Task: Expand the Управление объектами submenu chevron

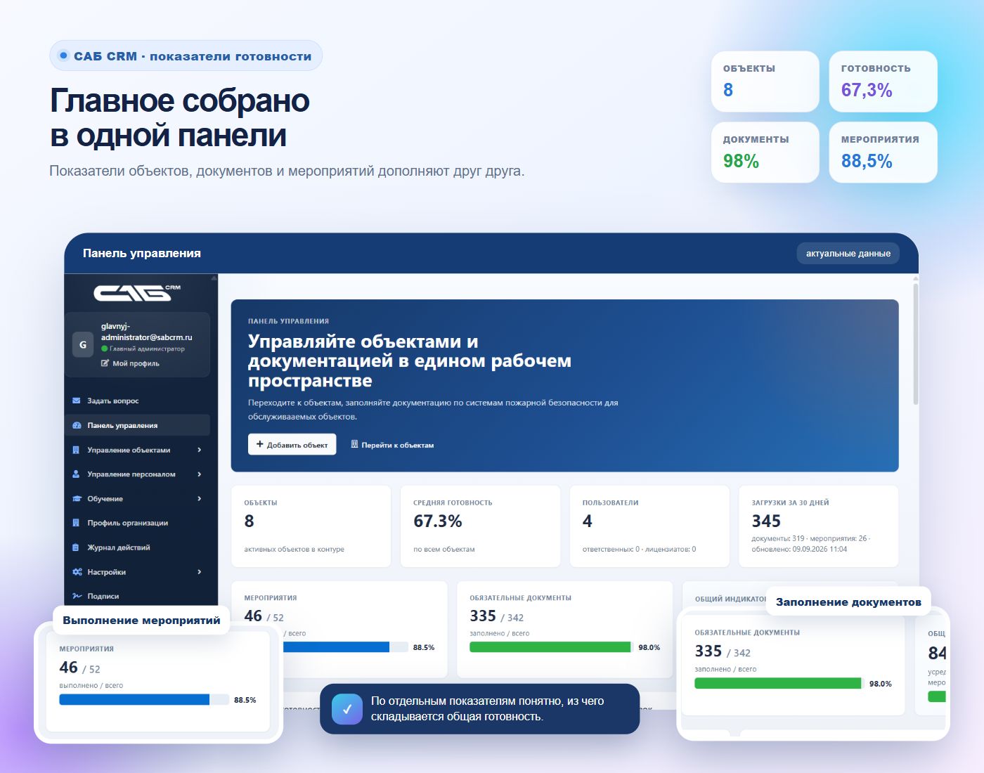Action: (200, 450)
